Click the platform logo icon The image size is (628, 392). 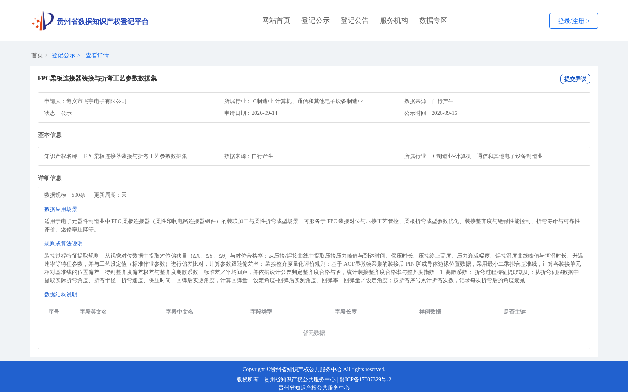[43, 21]
